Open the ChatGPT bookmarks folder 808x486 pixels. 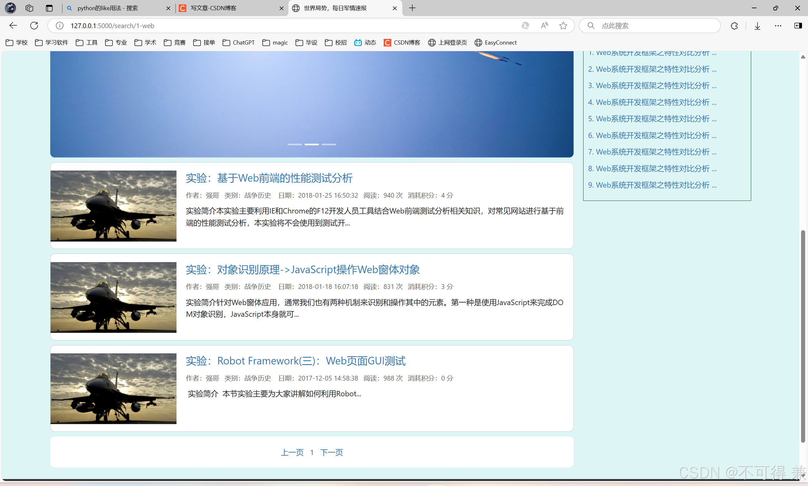(x=238, y=43)
